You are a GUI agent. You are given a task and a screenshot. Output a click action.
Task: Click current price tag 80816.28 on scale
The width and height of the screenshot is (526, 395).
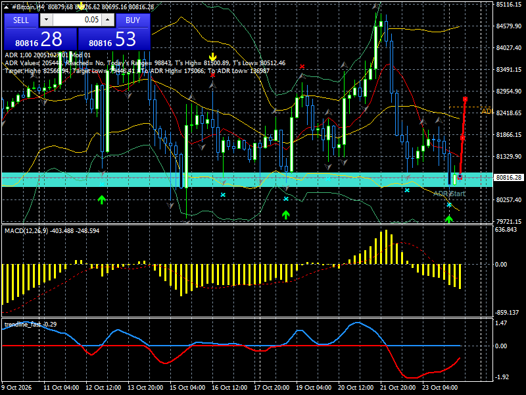click(509, 178)
